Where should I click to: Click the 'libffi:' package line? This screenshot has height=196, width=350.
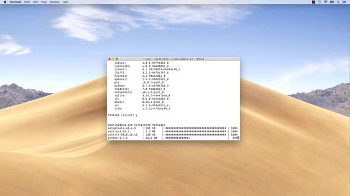point(141,72)
